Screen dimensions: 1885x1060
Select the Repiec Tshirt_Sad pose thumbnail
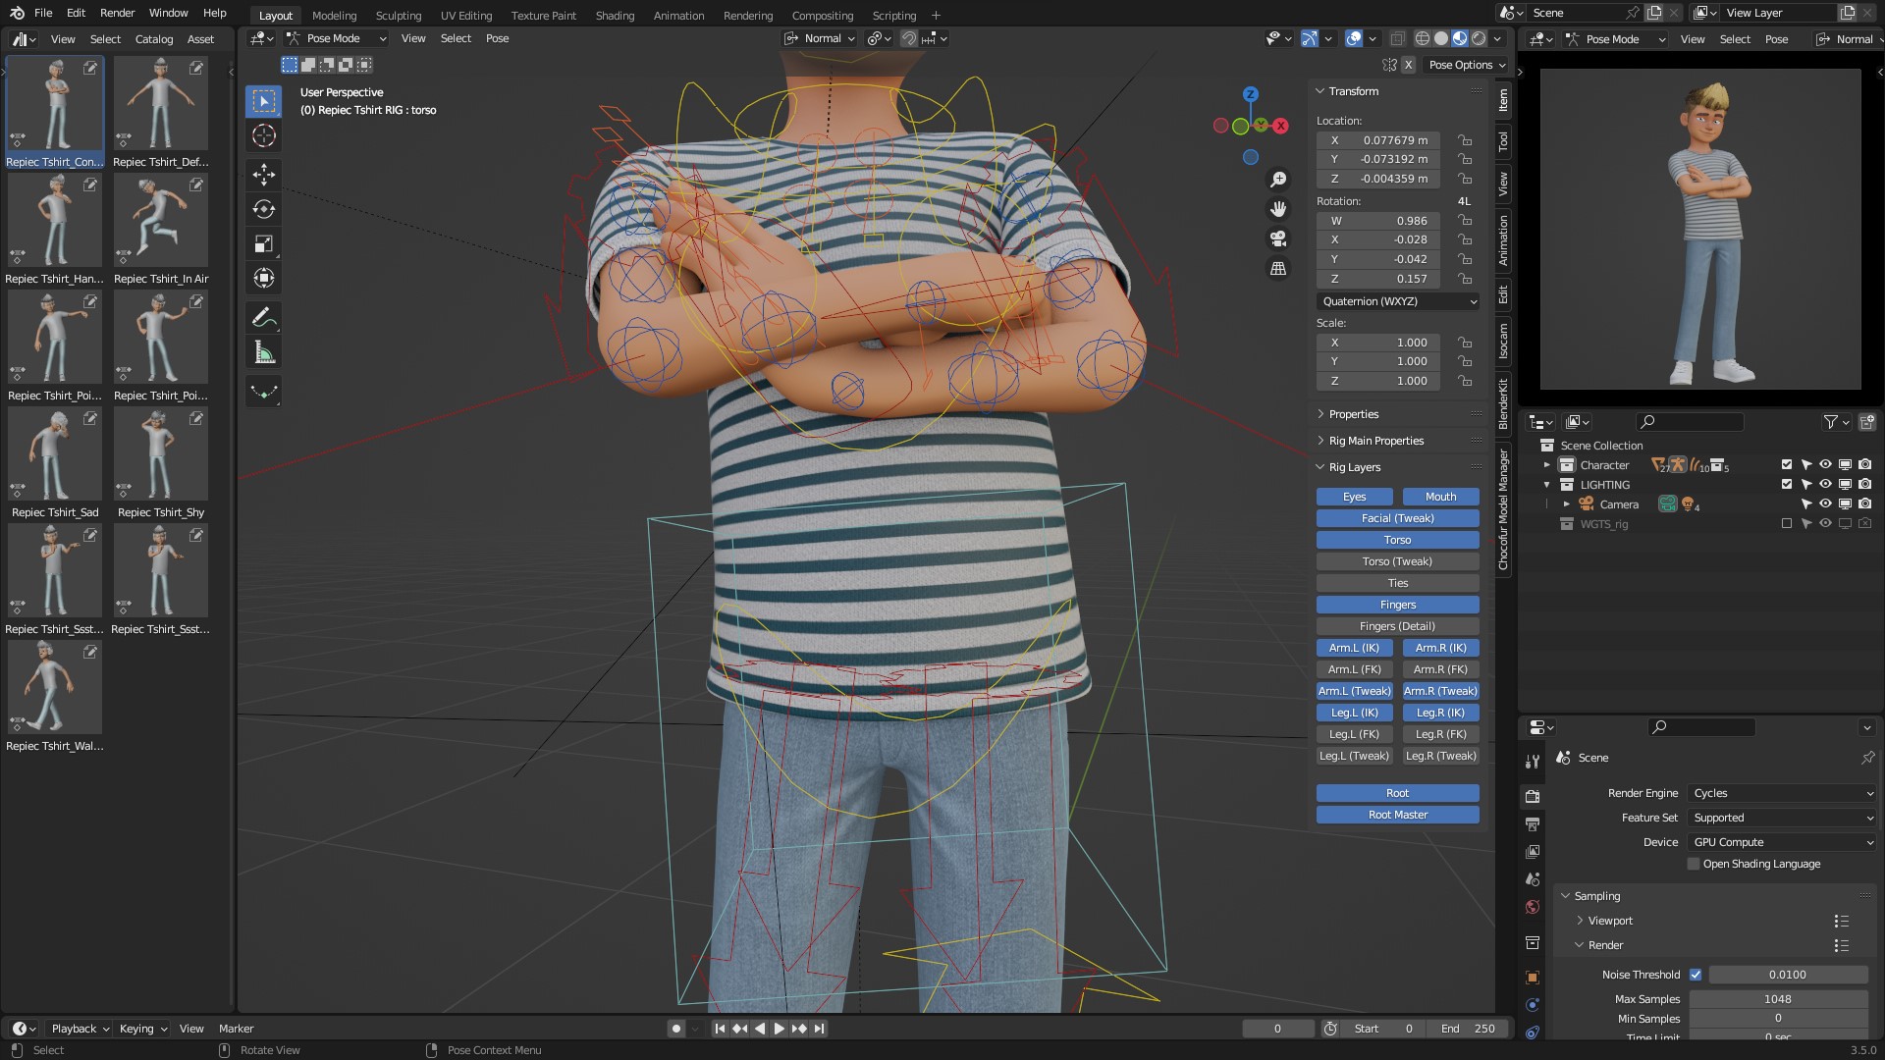55,455
